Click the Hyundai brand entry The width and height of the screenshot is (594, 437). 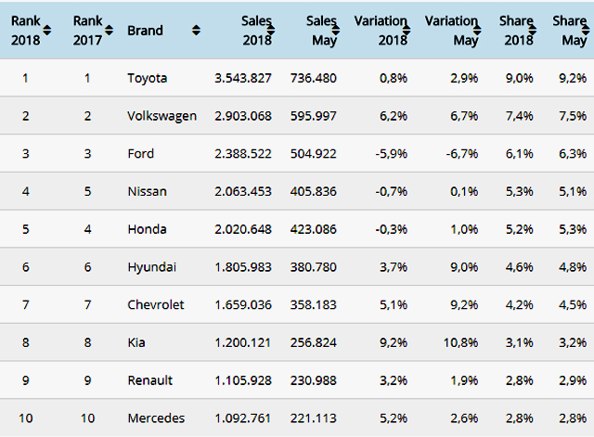click(x=150, y=266)
